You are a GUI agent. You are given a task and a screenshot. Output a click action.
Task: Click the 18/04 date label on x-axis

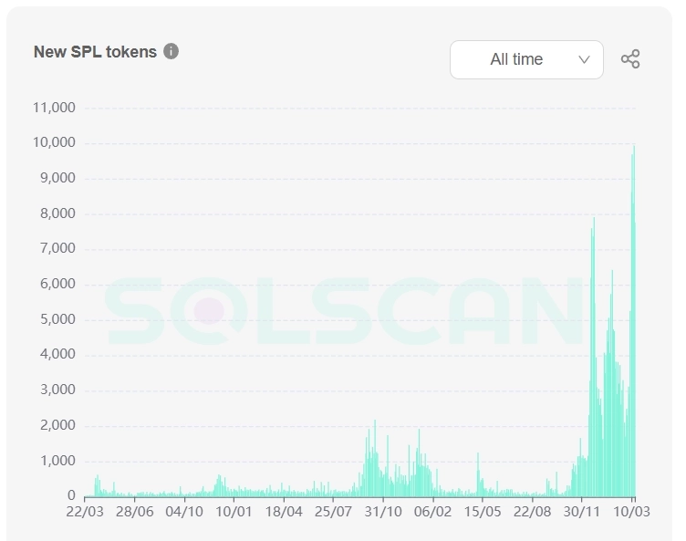284,511
